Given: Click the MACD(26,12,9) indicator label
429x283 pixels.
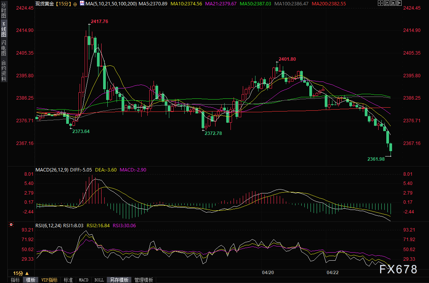Looking at the screenshot, I should coord(52,170).
